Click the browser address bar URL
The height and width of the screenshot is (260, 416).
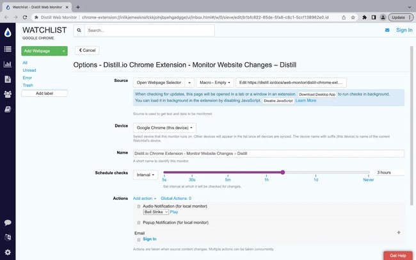tap(205, 17)
